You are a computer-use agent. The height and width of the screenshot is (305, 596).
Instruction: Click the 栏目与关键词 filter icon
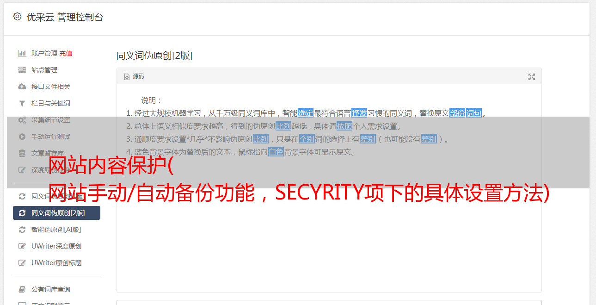(22, 103)
